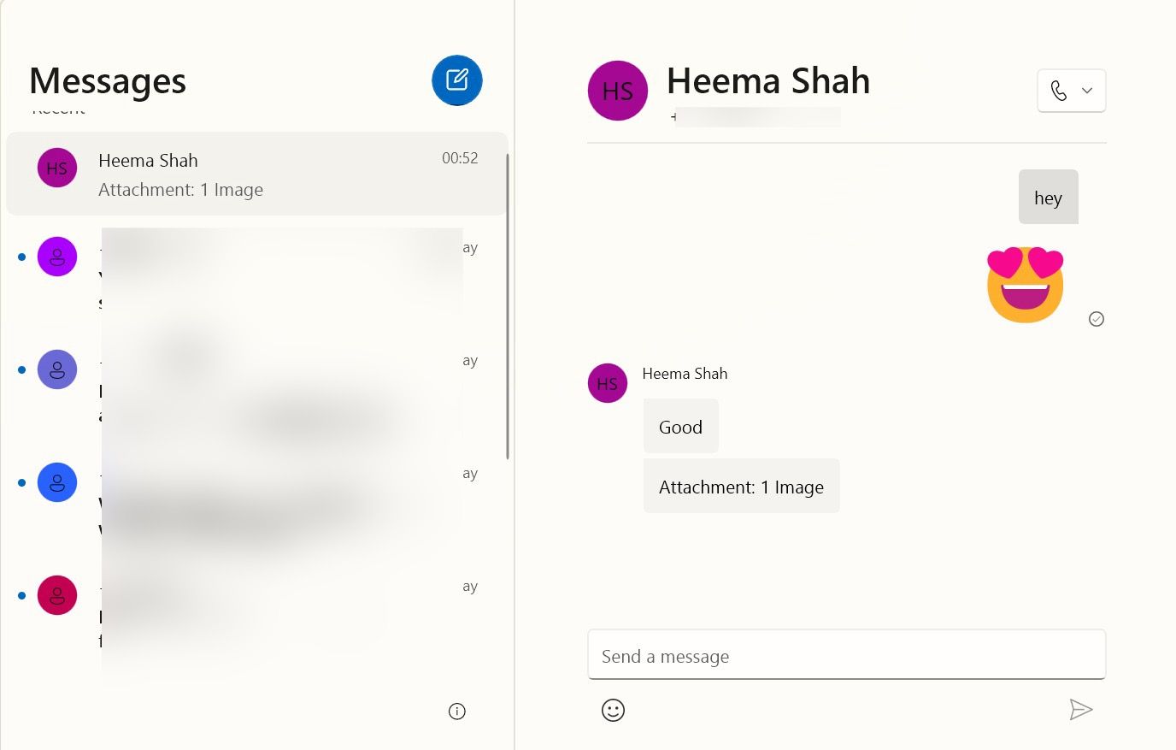This screenshot has height=750, width=1176.
Task: Select the blue unread dot on the red contact
Action: tap(21, 594)
